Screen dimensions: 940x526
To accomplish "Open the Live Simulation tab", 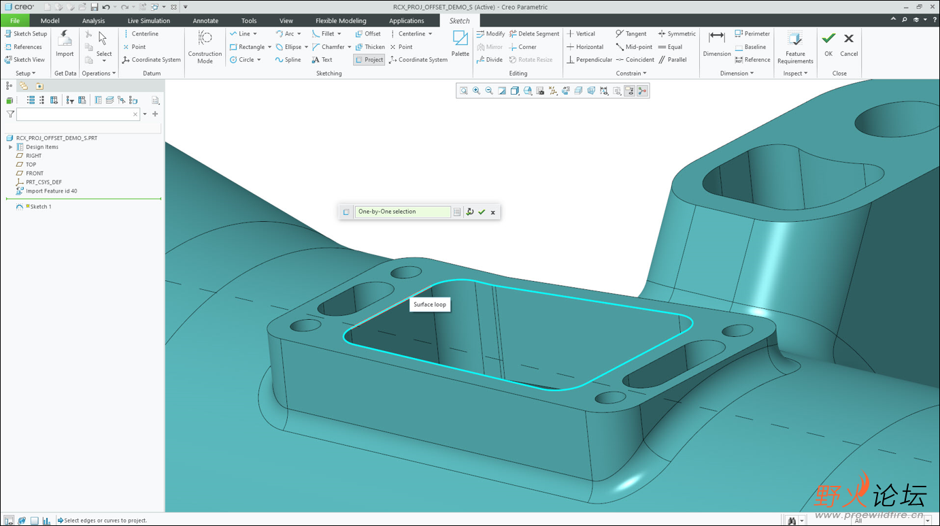I will coord(149,20).
